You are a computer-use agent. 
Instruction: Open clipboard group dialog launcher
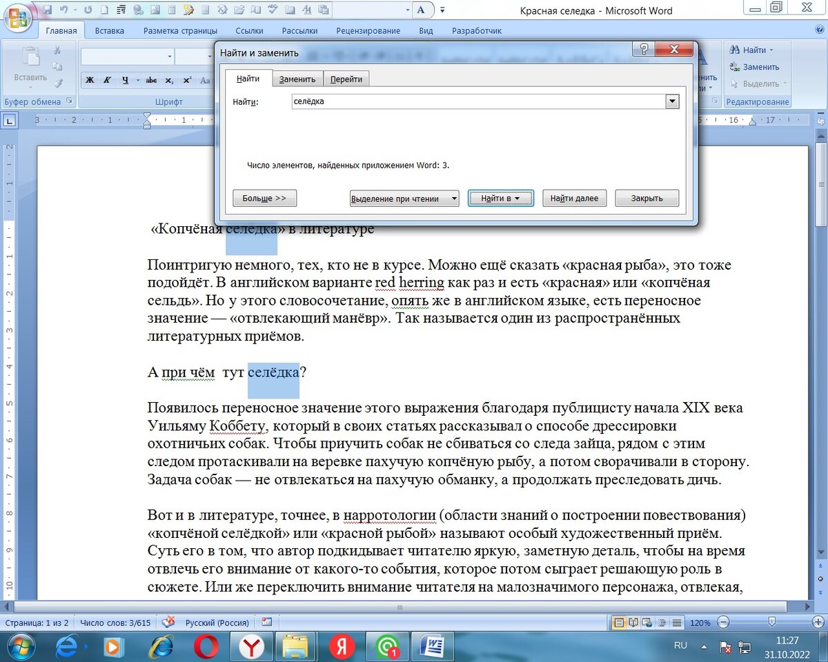pos(68,101)
